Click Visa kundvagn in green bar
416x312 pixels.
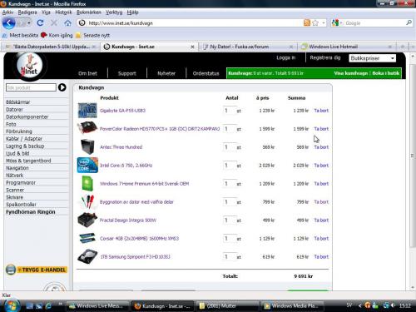[350, 73]
